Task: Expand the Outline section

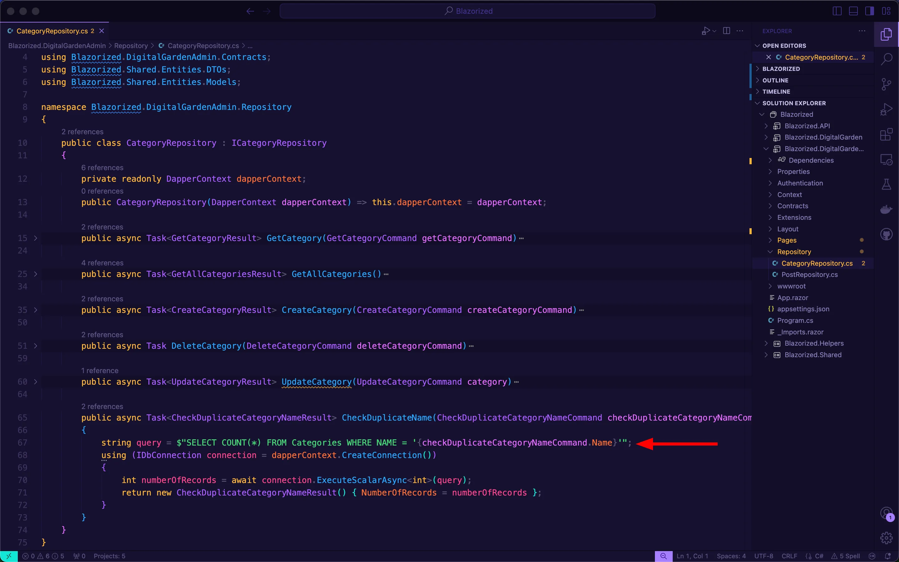Action: point(813,80)
